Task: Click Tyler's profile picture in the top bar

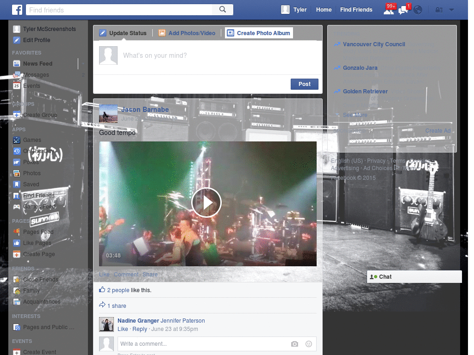Action: pyautogui.click(x=285, y=10)
